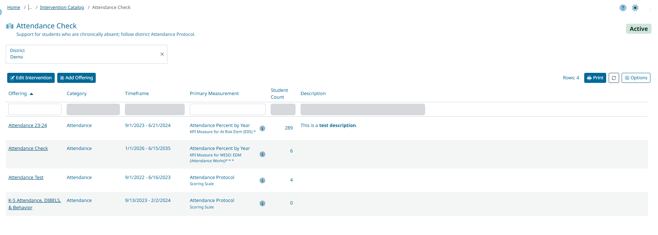Sort by the Offering column header

point(18,94)
